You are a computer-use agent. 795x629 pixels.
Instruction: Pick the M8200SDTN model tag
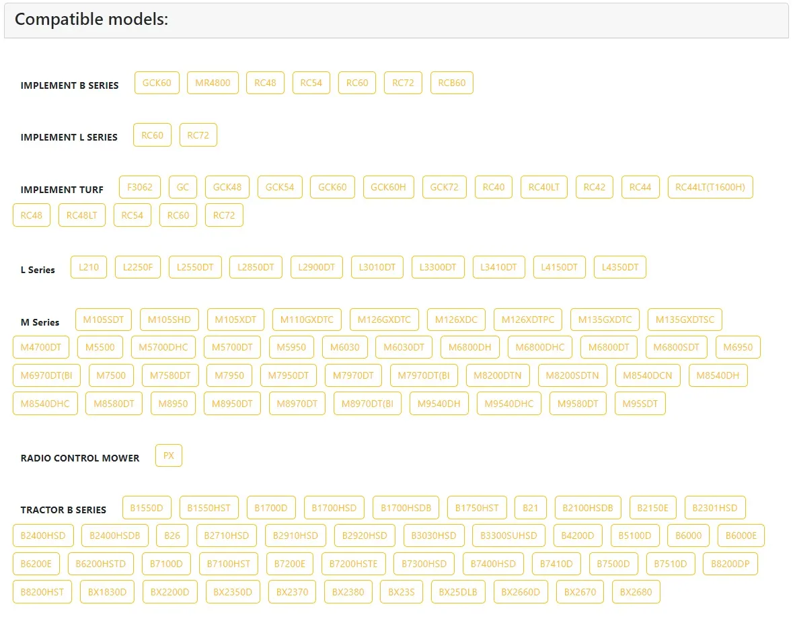tap(572, 375)
